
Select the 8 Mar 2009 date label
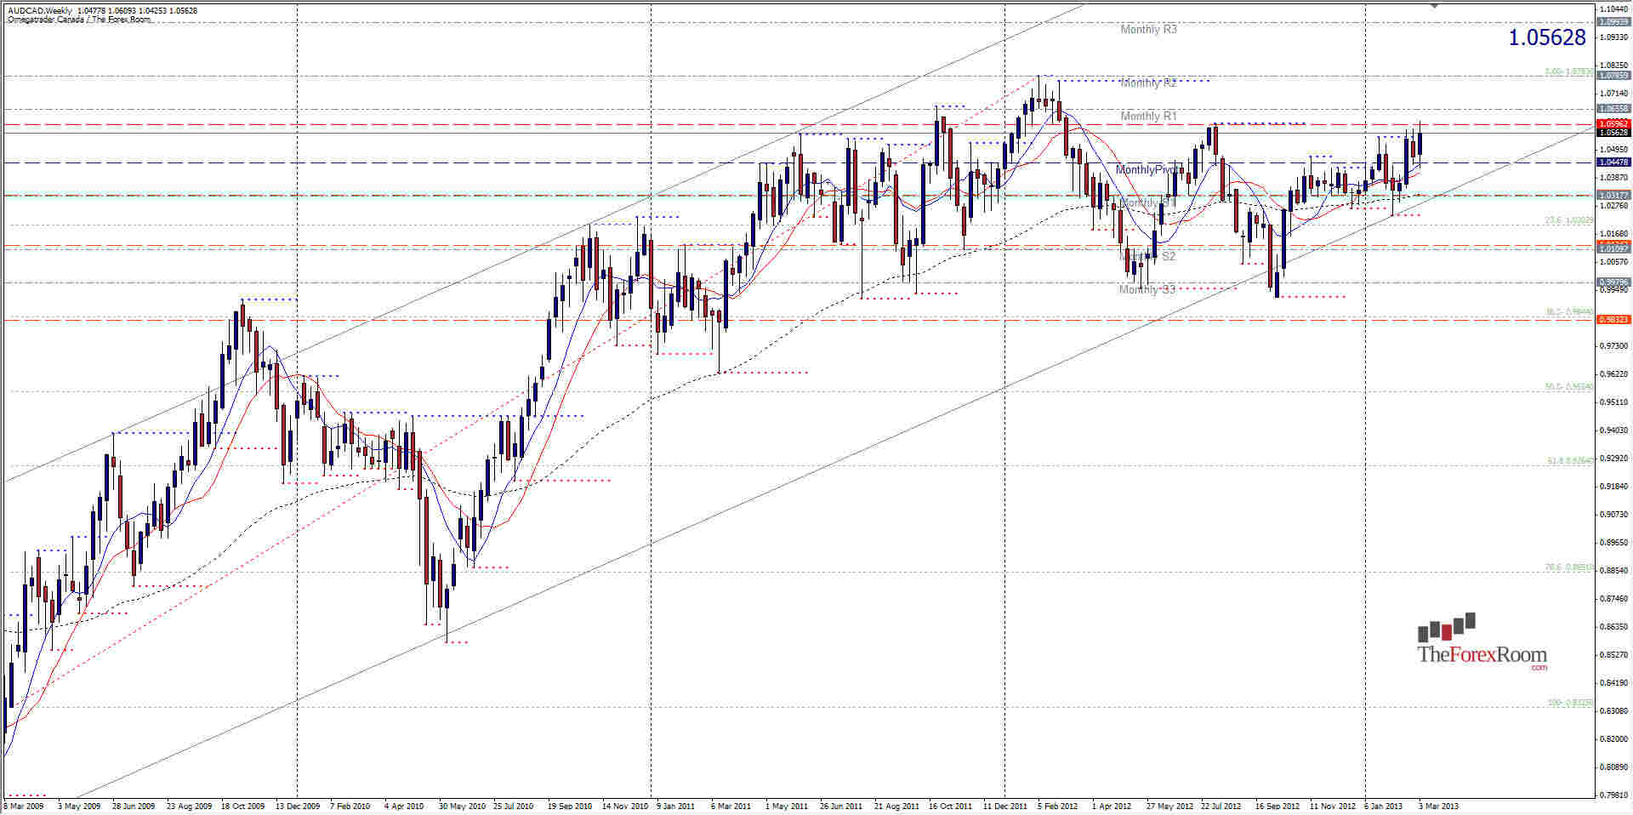[26, 803]
